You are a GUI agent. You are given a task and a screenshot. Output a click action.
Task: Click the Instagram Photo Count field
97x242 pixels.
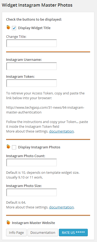tap(31, 162)
